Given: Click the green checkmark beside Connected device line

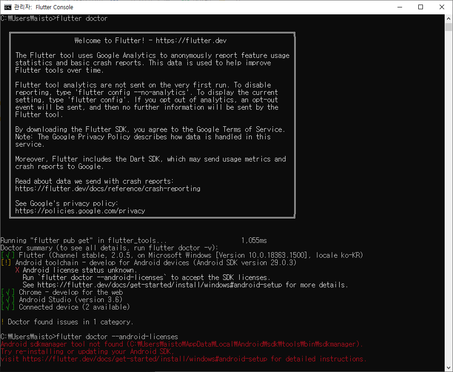Looking at the screenshot, I should tap(8, 307).
